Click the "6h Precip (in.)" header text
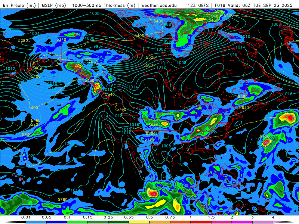 point(19,5)
